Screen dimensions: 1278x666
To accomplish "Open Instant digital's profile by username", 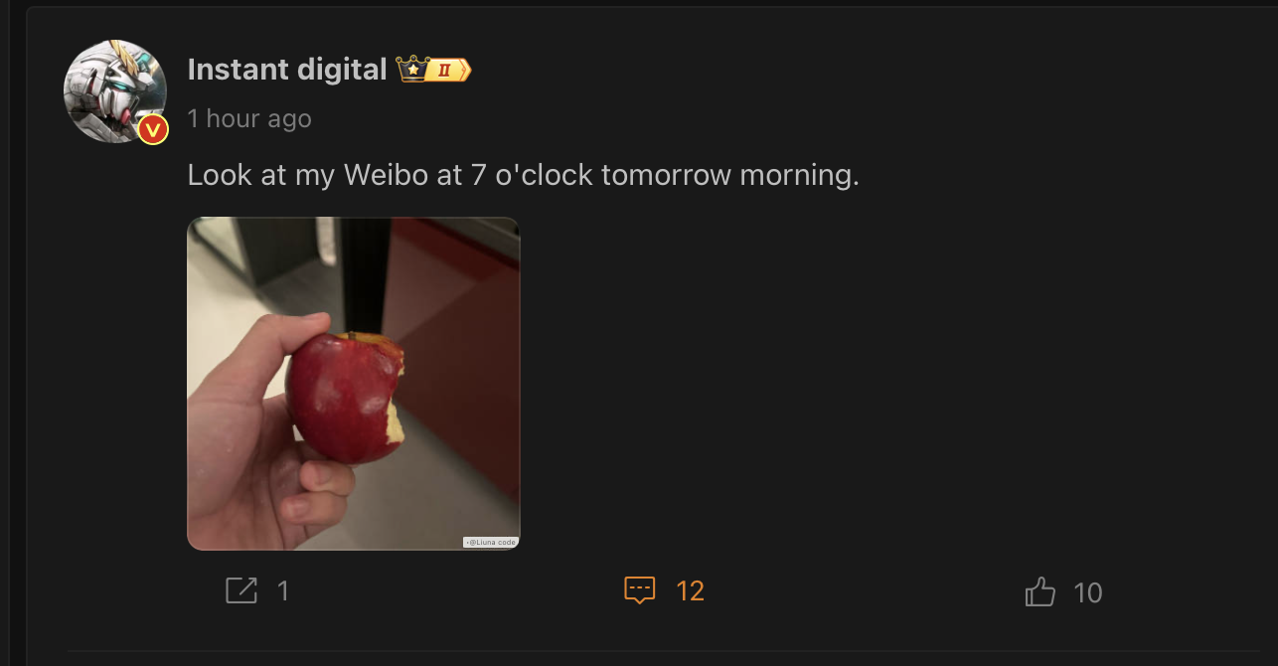I will coord(287,70).
